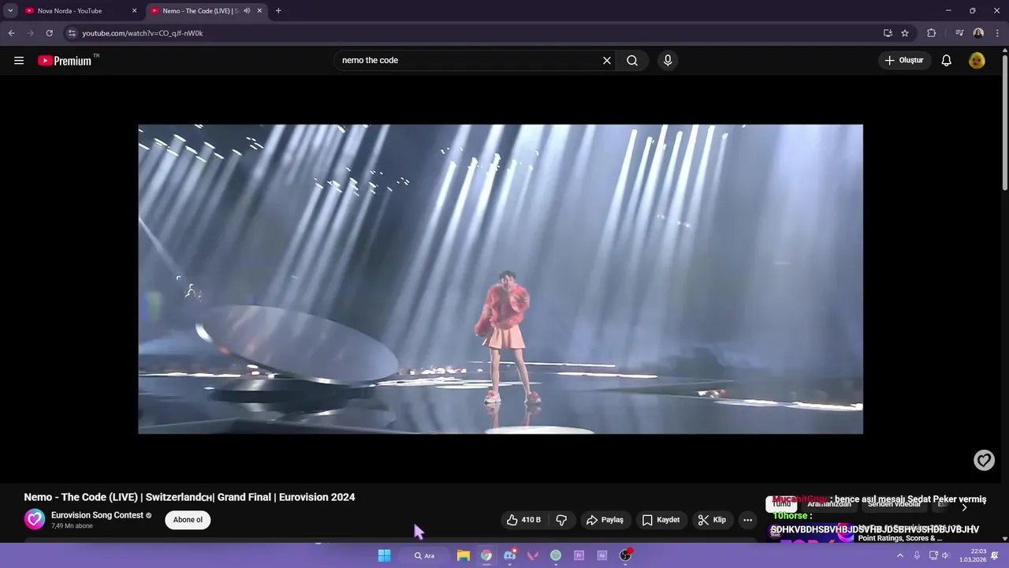Open the Chrome profile avatar
The height and width of the screenshot is (568, 1009).
[x=978, y=33]
